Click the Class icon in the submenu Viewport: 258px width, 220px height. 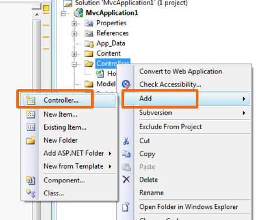(x=30, y=193)
